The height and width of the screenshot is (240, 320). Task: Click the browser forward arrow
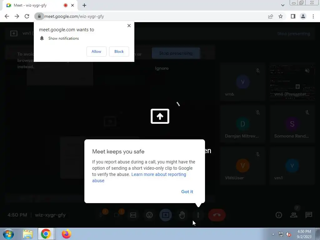(17, 16)
